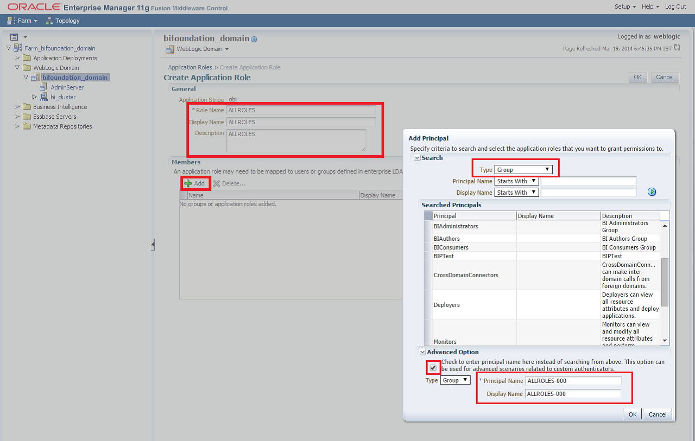The width and height of the screenshot is (695, 441).
Task: Select the BIAuthors principal row
Action: pyautogui.click(x=542, y=239)
